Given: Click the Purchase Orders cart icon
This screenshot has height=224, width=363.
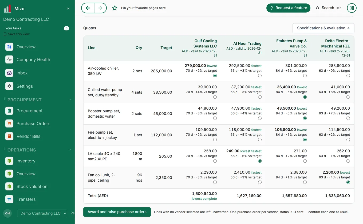Looking at the screenshot, I should (9, 123).
